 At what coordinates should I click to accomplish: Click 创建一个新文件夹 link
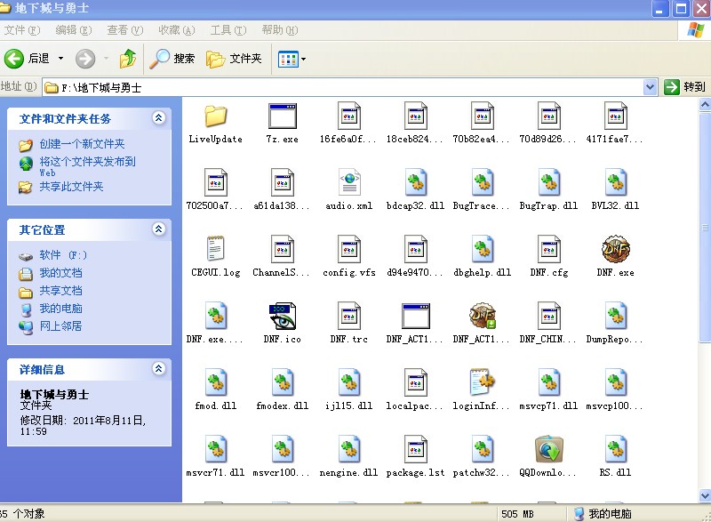(82, 144)
